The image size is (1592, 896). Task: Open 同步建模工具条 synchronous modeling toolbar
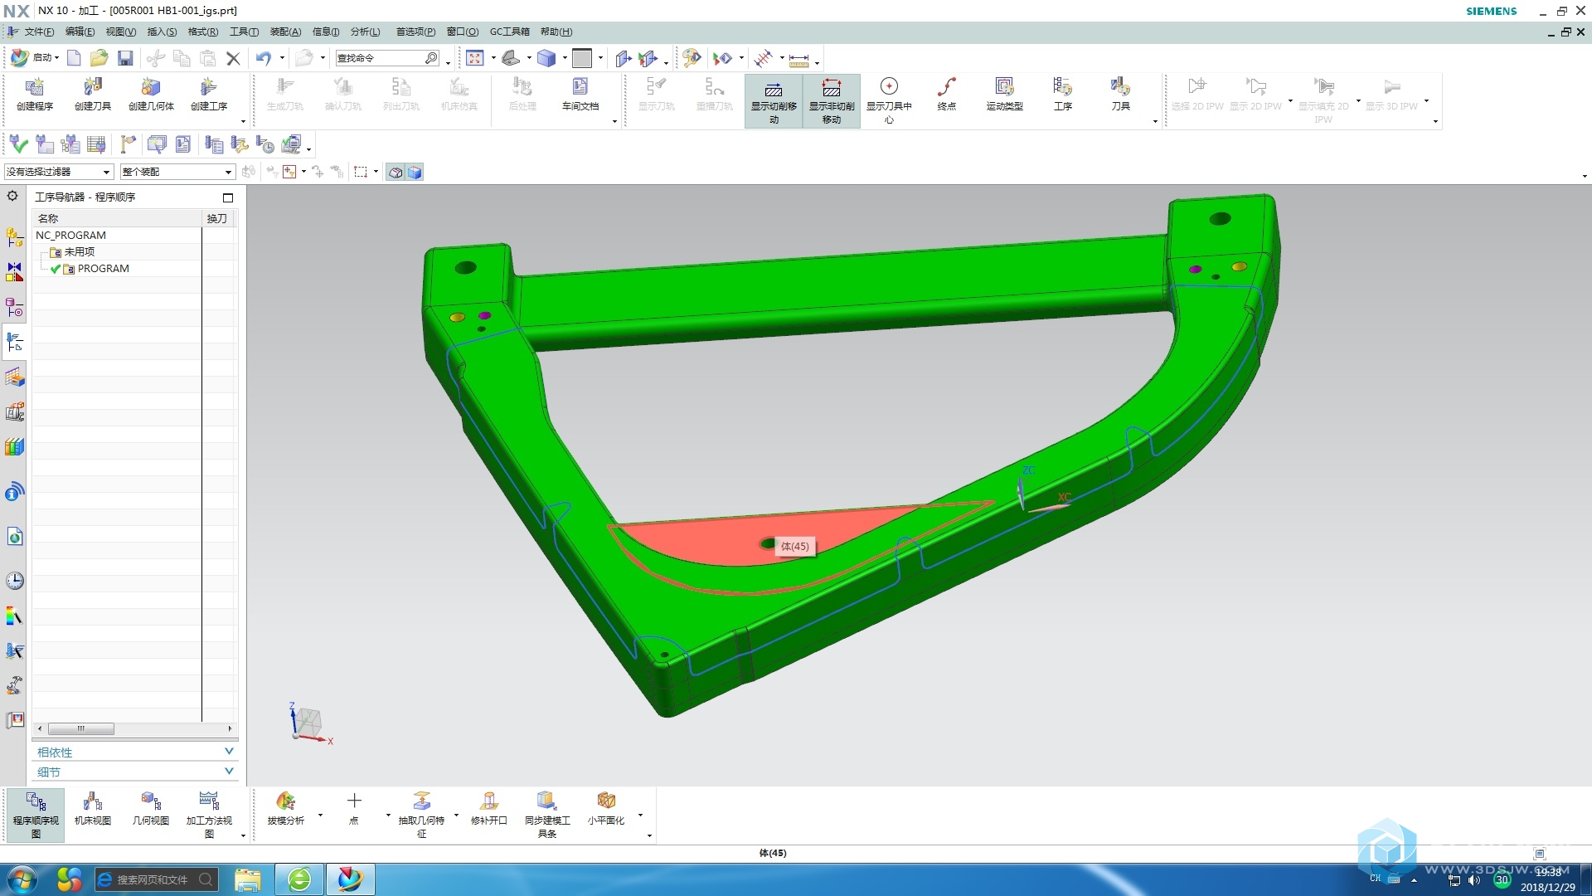[x=547, y=814]
